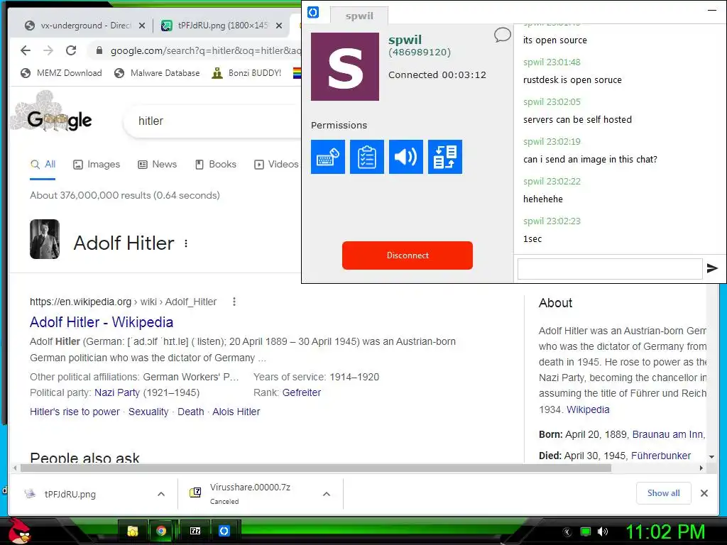Viewport: 727px width, 545px height.
Task: Open the chat bubble icon beside spwil
Action: 502,35
